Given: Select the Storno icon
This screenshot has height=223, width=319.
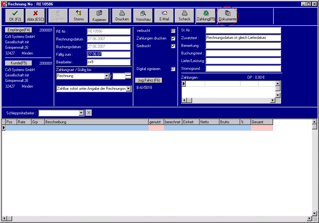Looking at the screenshot, I should pyautogui.click(x=78, y=15).
